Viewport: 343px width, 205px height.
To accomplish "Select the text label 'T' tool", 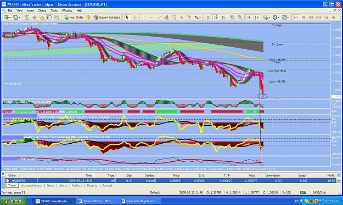I will click(189, 17).
